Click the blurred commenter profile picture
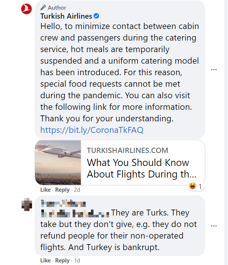 [x=27, y=204]
